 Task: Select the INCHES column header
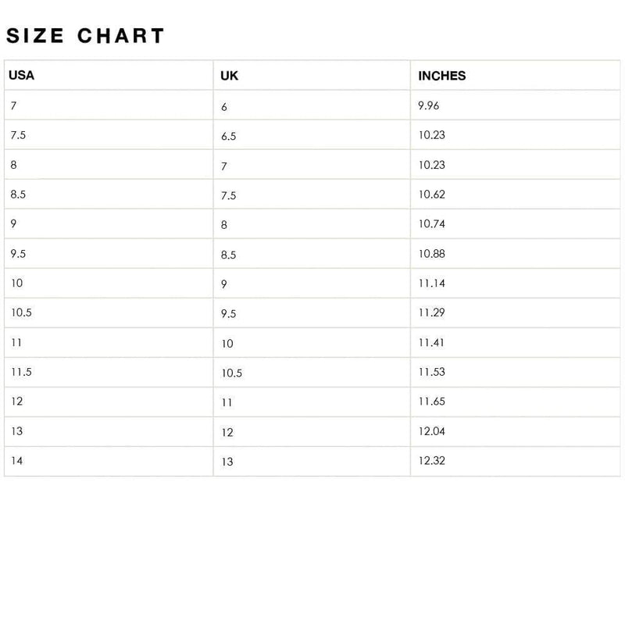point(442,76)
